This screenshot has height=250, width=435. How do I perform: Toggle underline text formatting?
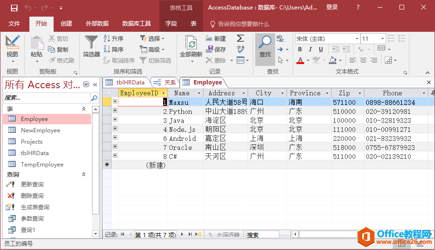[x=321, y=49]
